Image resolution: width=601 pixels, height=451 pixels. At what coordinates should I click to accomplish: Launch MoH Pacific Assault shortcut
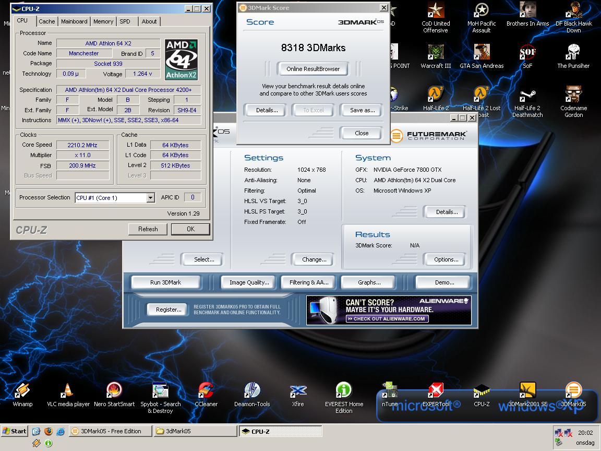482,17
